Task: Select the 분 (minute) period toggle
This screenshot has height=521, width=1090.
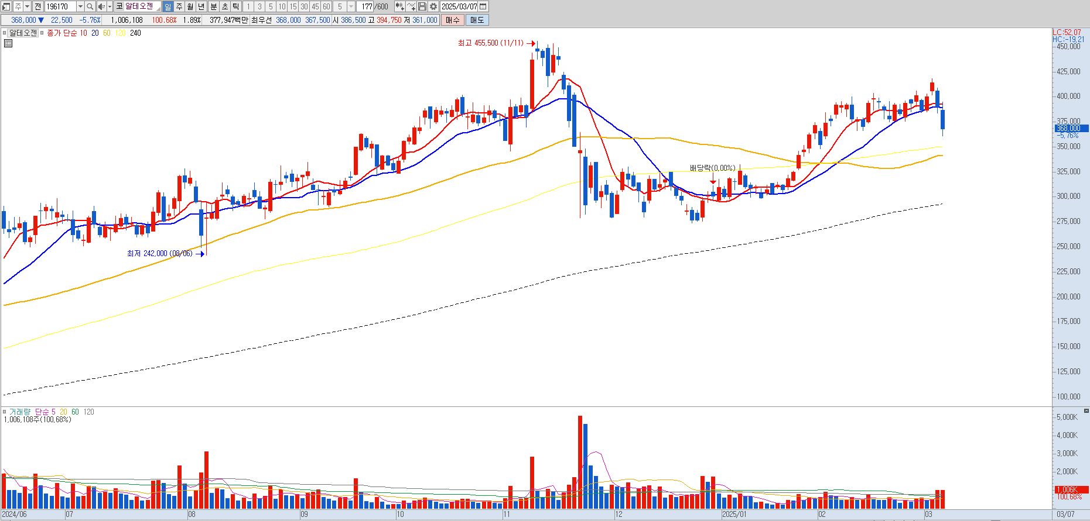Action: (x=213, y=6)
